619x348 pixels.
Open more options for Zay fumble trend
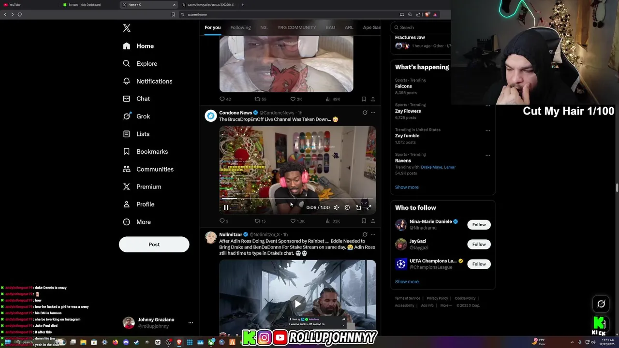487,130
